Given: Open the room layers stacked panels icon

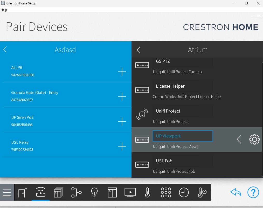Looking at the screenshot, I should [x=59, y=192].
